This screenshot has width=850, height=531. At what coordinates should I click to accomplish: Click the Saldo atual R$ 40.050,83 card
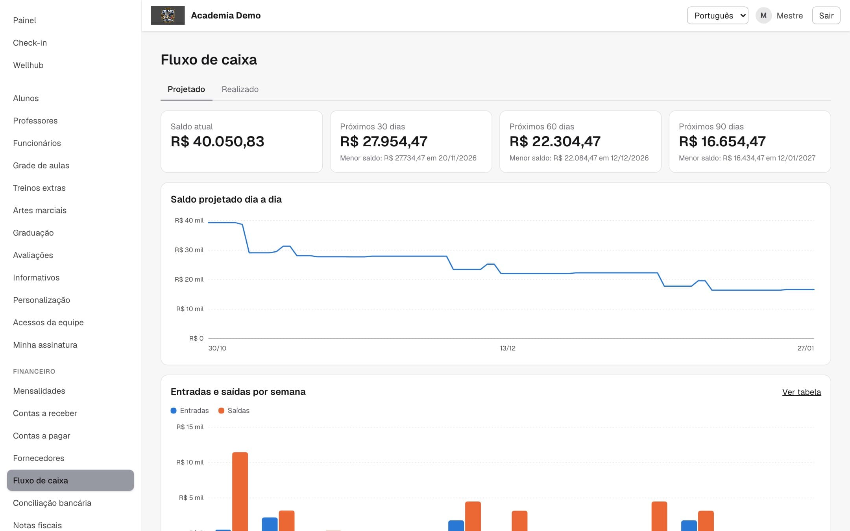(x=242, y=142)
